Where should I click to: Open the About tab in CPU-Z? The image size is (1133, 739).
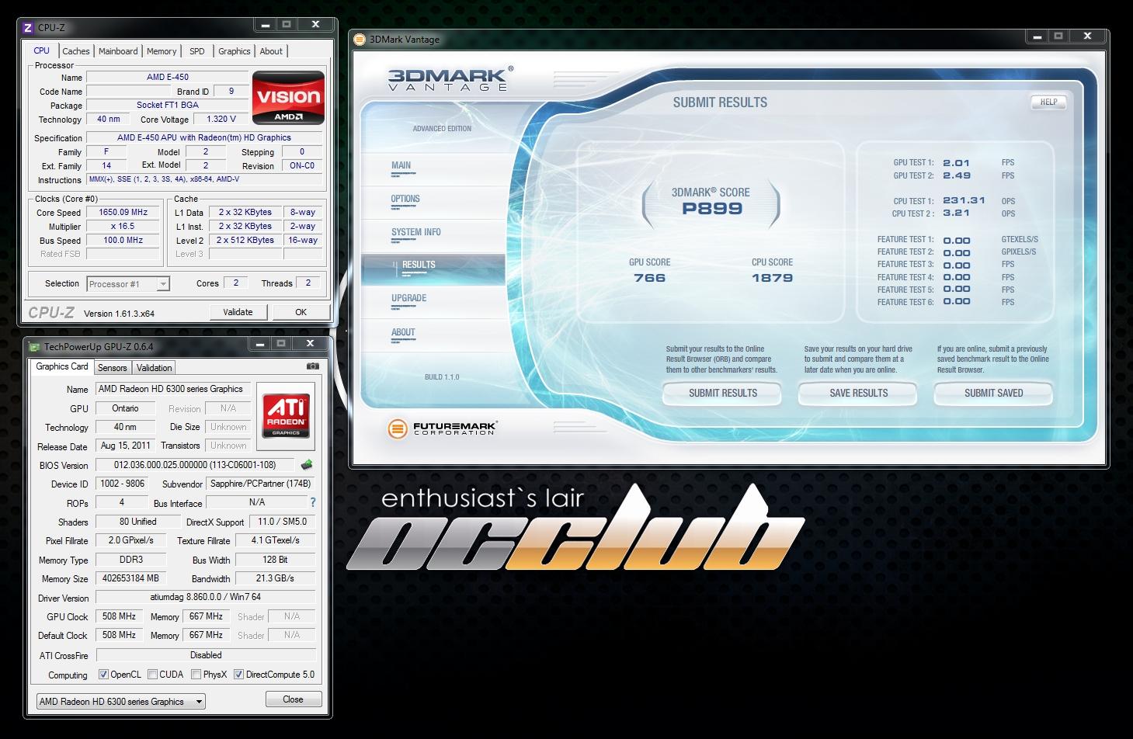tap(271, 51)
